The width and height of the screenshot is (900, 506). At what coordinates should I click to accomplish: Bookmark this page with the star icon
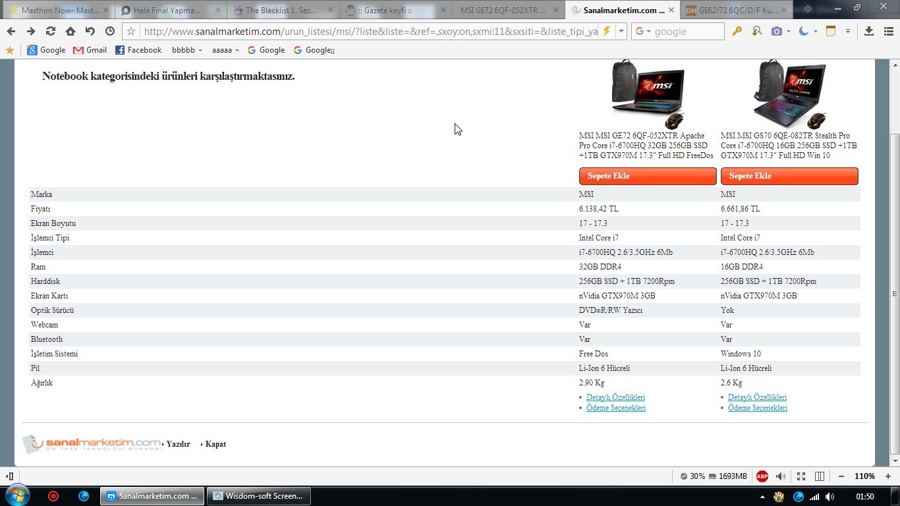pos(131,32)
